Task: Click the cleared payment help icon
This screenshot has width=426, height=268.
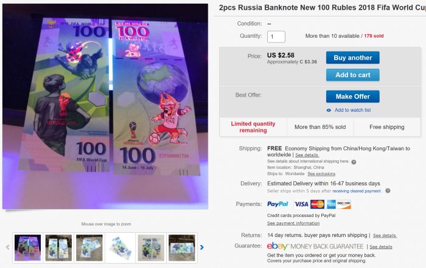Action: 388,191
